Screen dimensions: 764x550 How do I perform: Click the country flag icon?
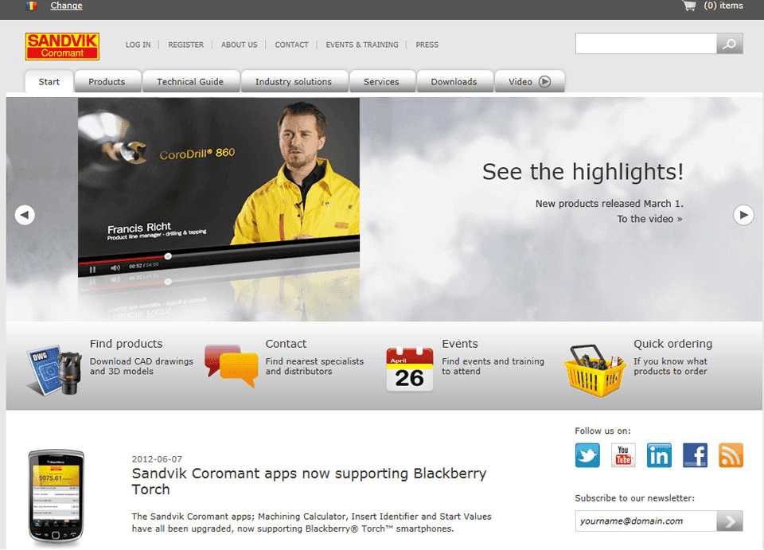[x=31, y=6]
